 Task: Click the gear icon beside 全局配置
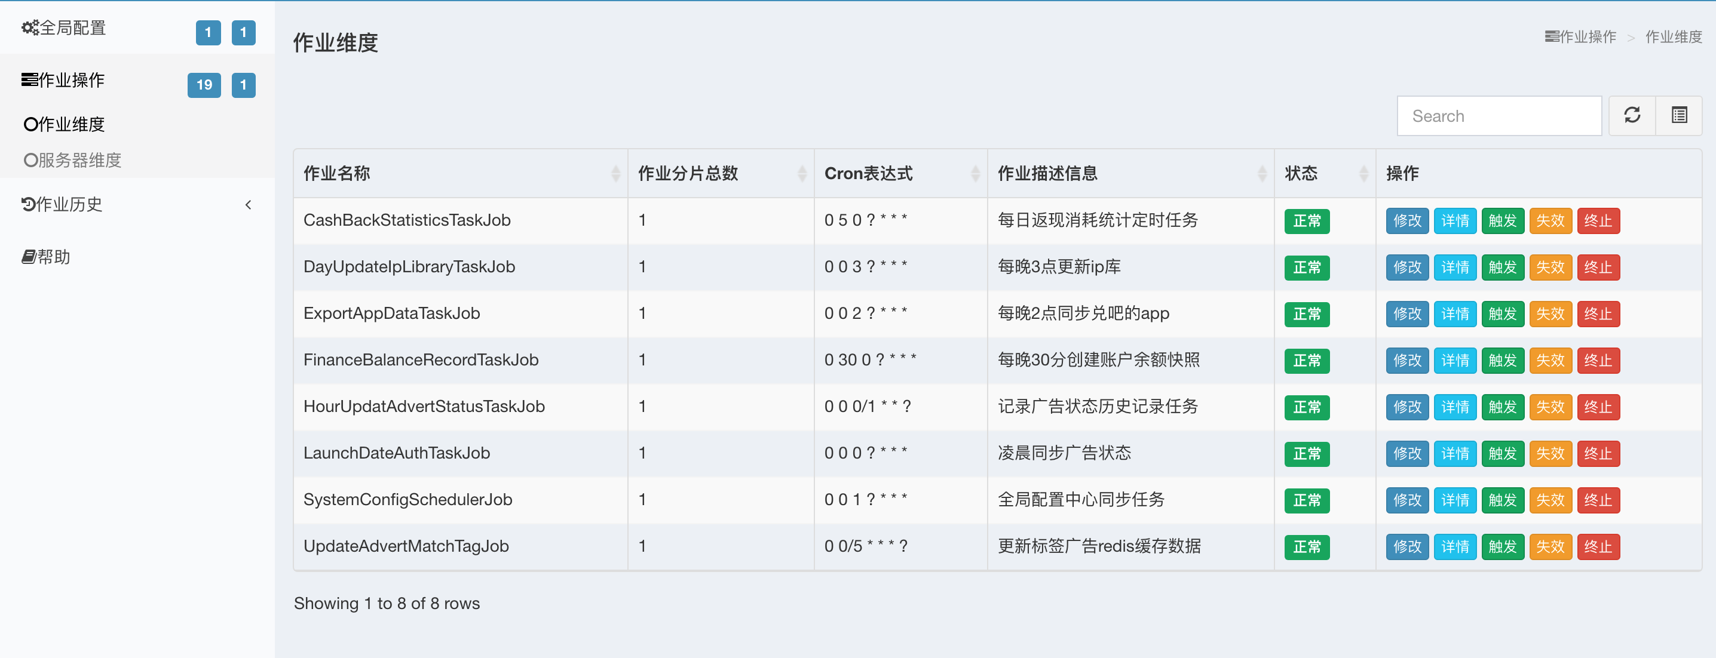(30, 27)
